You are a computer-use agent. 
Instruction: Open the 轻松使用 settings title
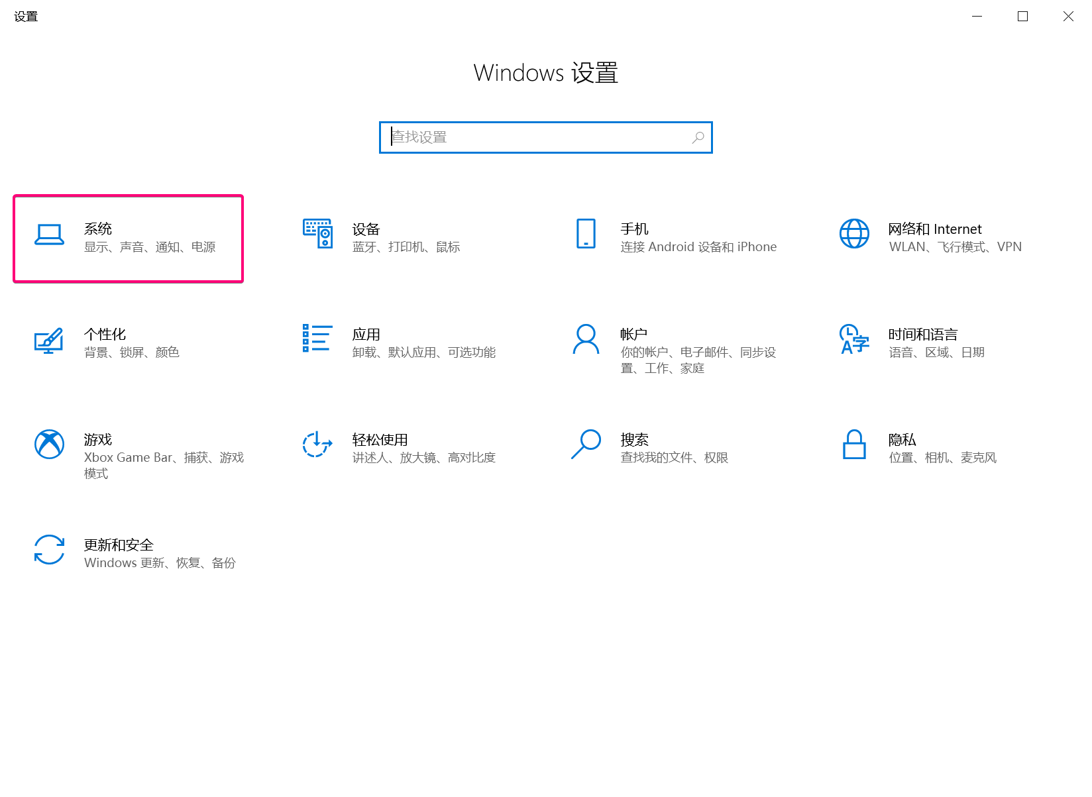tap(380, 439)
